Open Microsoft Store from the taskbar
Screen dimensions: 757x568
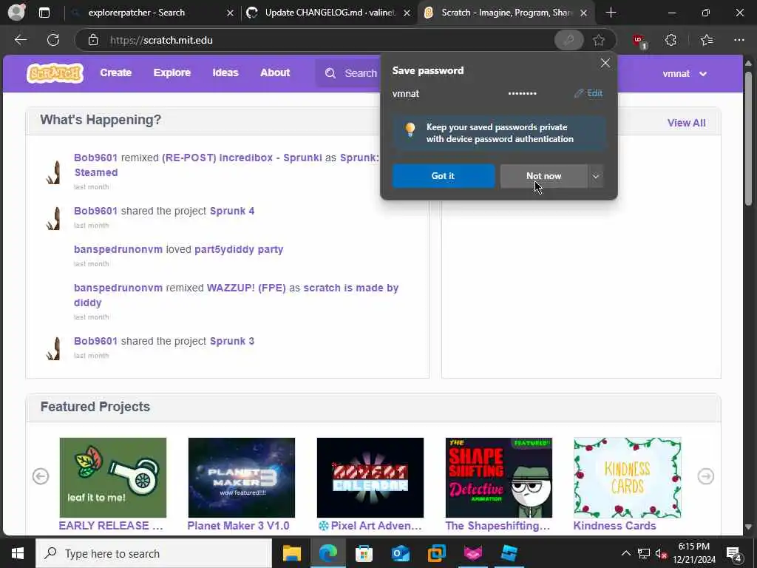(x=364, y=553)
